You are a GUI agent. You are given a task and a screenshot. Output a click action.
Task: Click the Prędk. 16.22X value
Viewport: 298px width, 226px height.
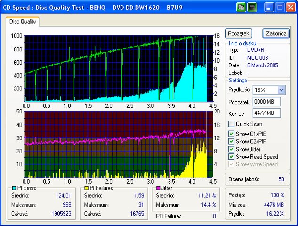(275, 214)
